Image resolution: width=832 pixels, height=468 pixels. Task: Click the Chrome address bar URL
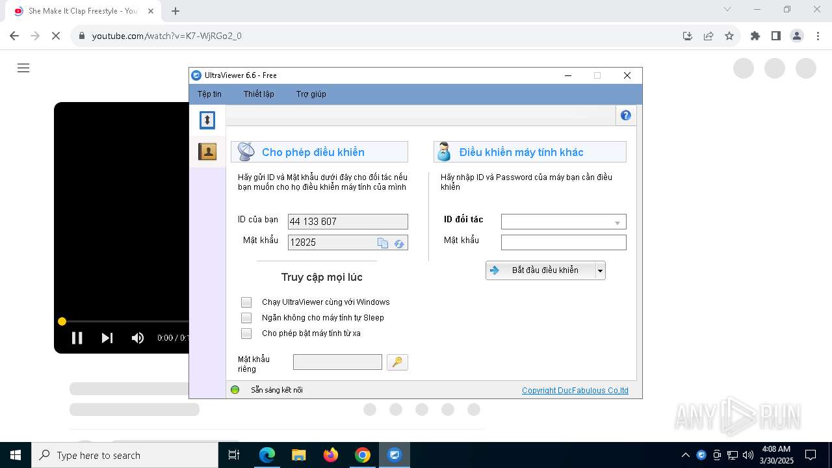pyautogui.click(x=167, y=36)
